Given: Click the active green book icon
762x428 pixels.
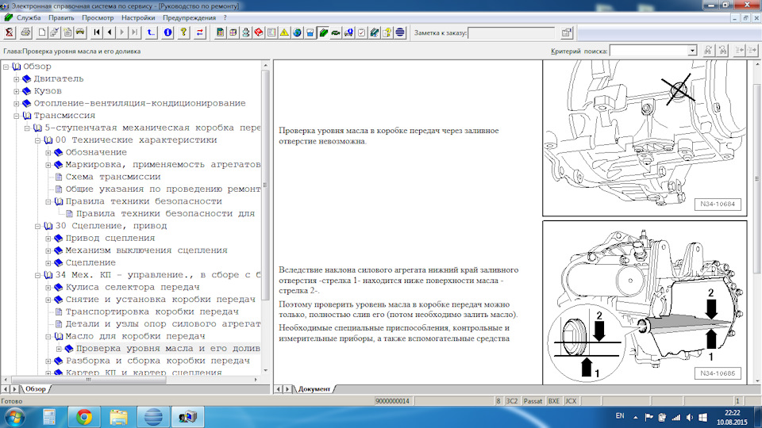Looking at the screenshot, I should point(323,32).
